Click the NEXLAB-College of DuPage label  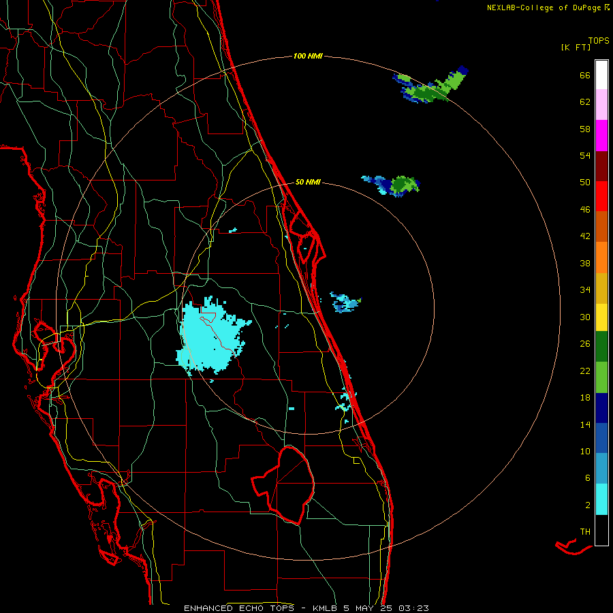coord(544,7)
